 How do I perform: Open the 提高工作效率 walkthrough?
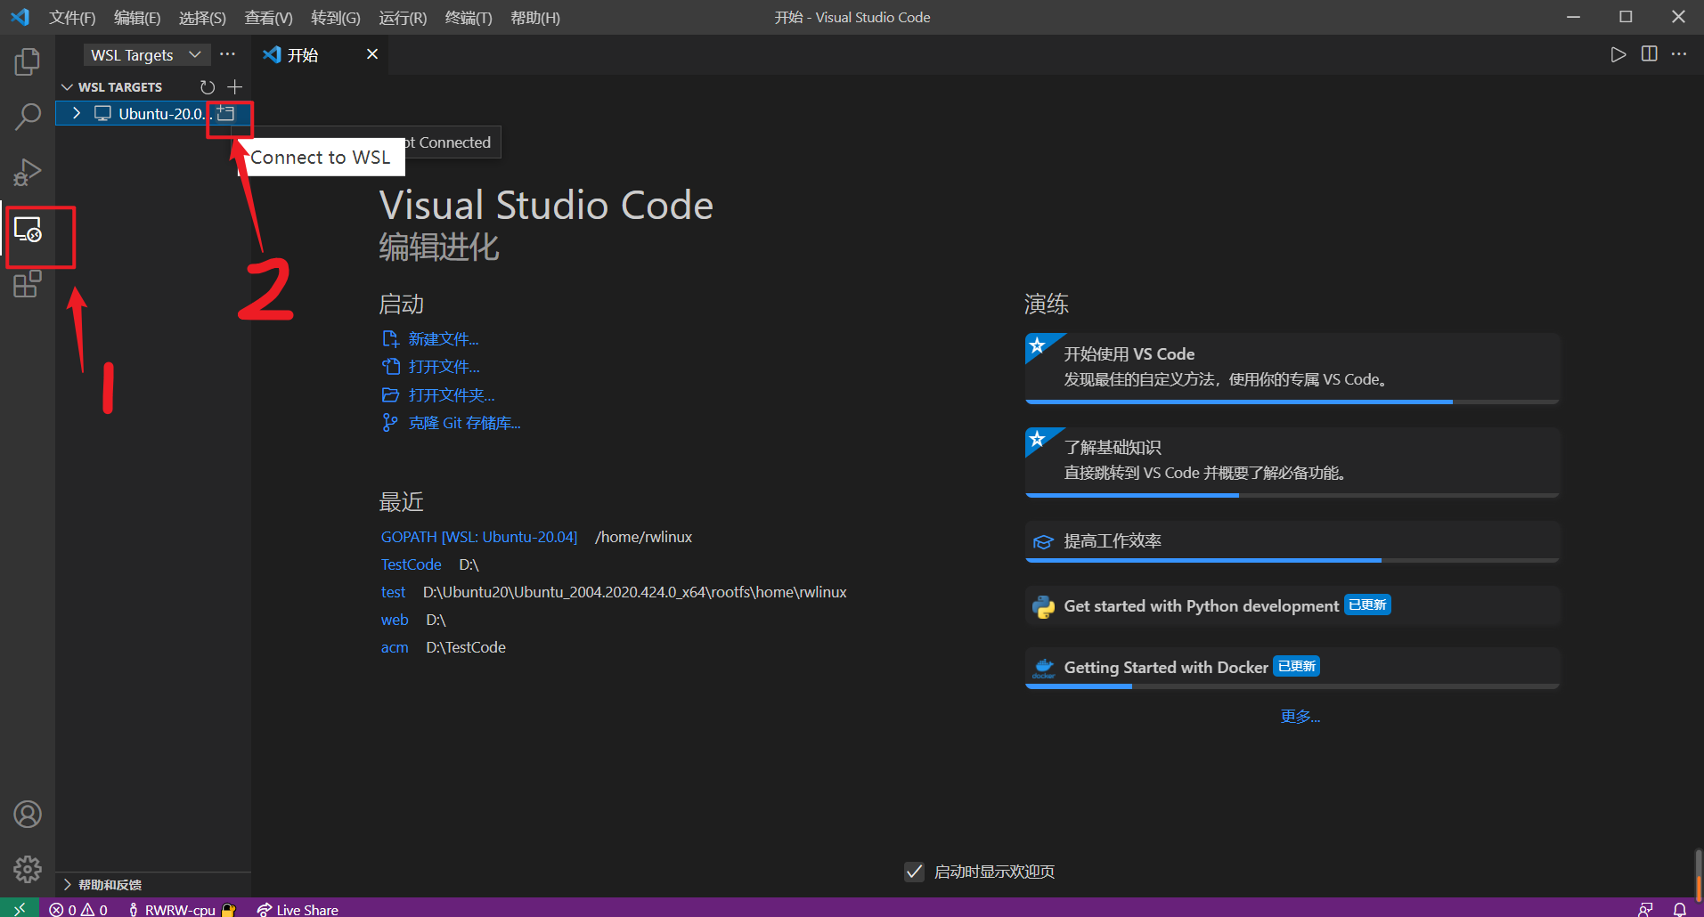click(x=1292, y=541)
